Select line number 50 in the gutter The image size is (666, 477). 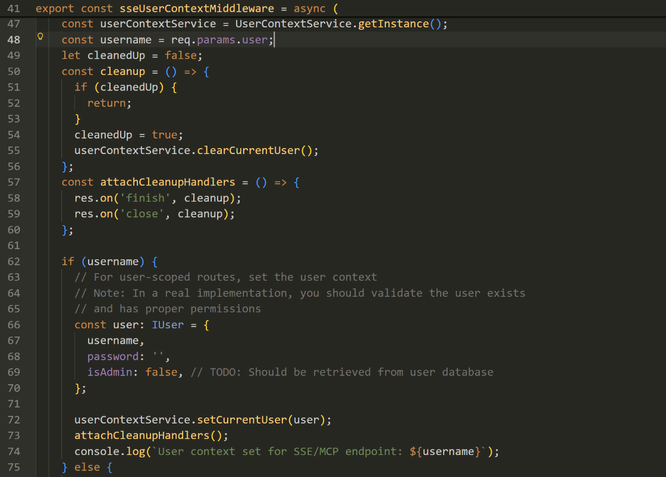pos(14,71)
